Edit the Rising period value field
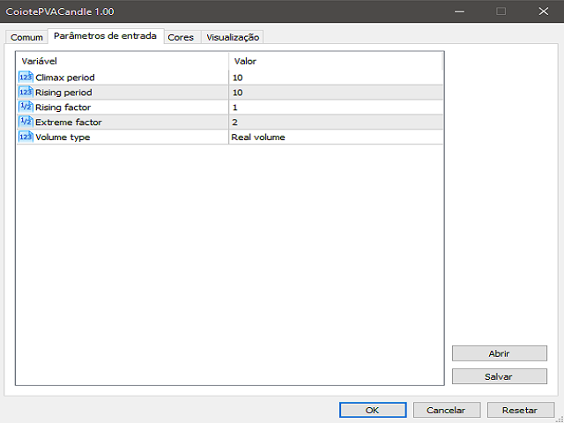The height and width of the screenshot is (423, 564). coord(335,93)
